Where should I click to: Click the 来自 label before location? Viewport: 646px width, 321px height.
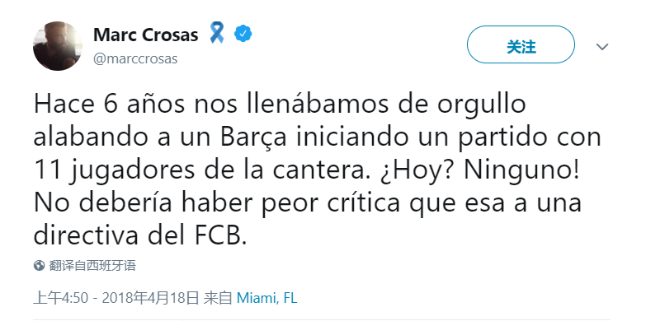point(218,298)
